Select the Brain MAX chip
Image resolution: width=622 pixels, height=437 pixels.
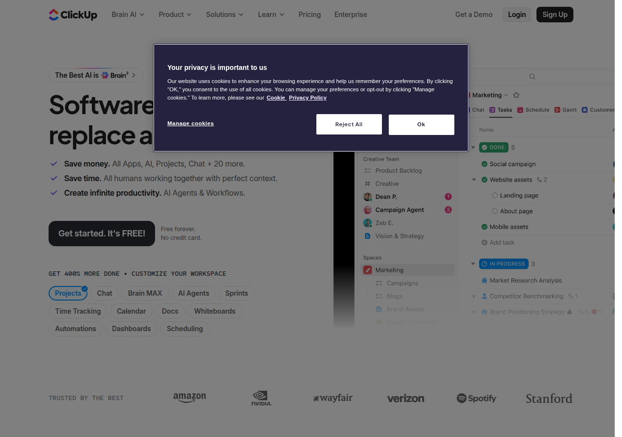(145, 293)
